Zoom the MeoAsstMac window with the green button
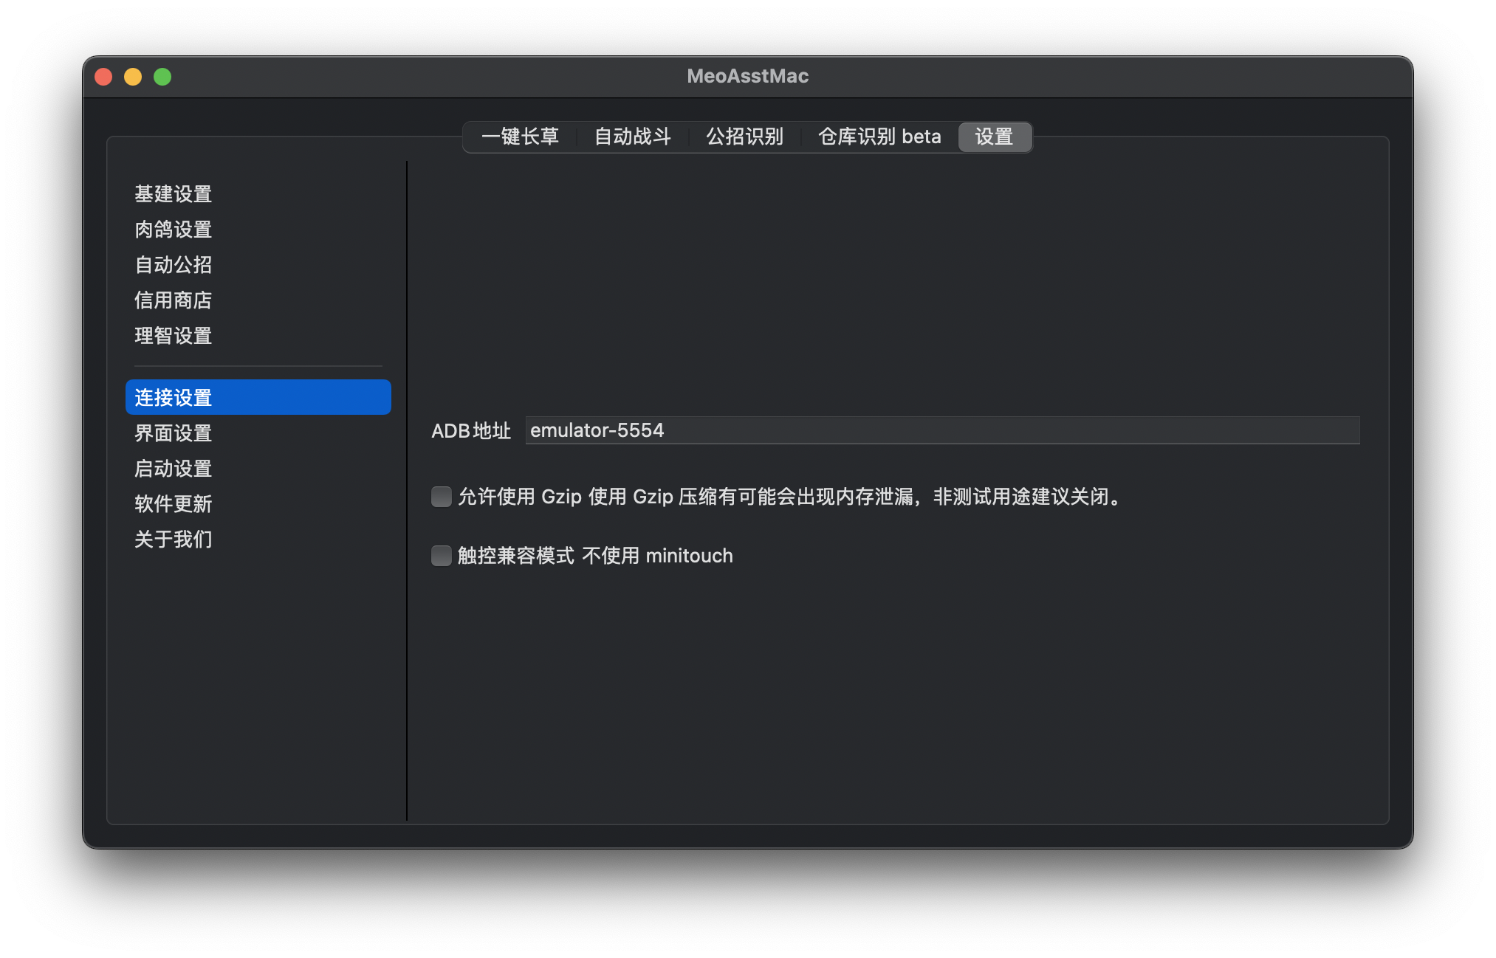Screen dimensions: 1496x958 point(162,77)
